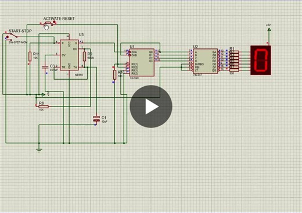Screen dimensions: 302x213
Task: Click the NE555 part label
Action: pos(79,75)
